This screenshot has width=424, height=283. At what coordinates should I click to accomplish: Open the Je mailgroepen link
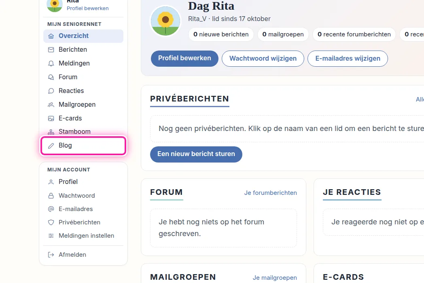pos(275,278)
